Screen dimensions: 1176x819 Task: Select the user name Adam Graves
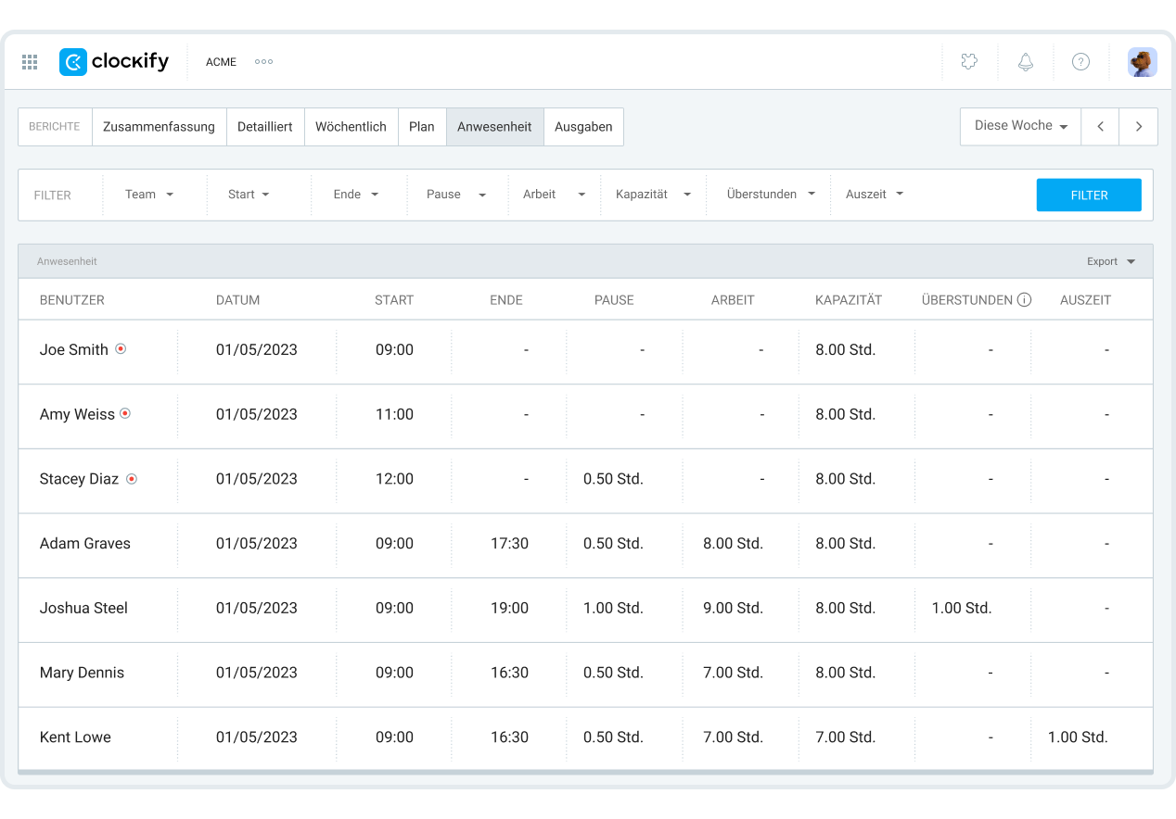[x=85, y=544]
